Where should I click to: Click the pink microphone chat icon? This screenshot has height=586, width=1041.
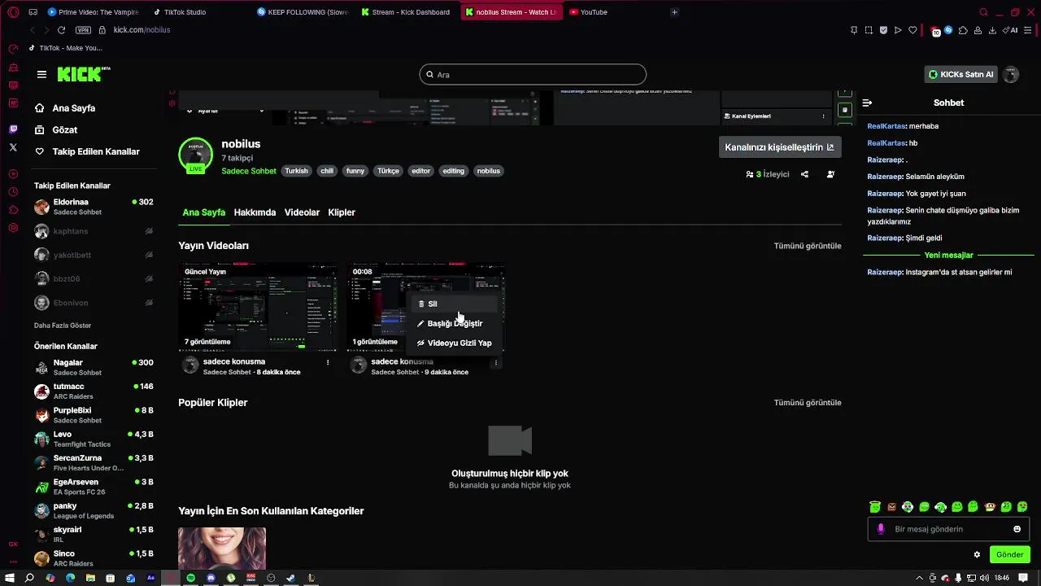pyautogui.click(x=881, y=529)
